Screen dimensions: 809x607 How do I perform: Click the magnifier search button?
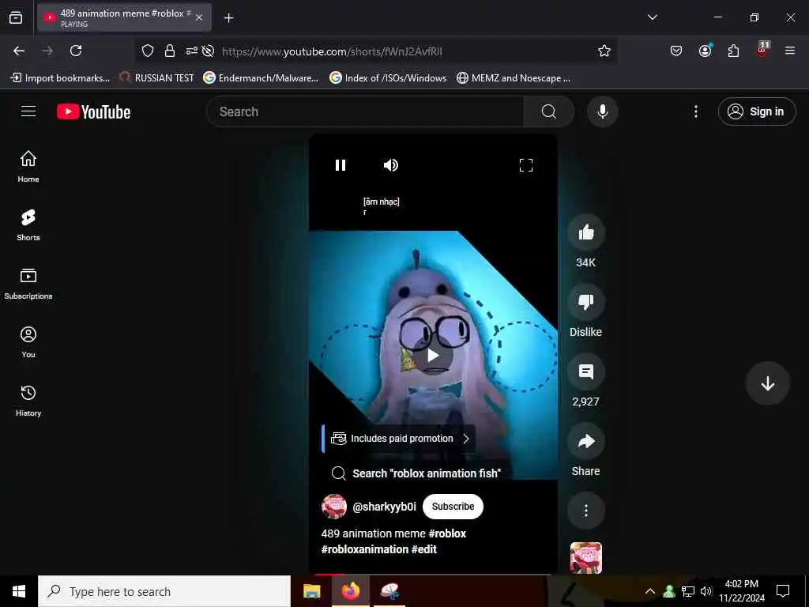548,111
